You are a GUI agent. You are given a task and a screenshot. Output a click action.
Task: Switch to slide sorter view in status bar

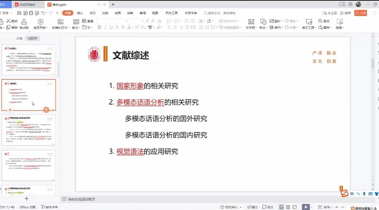288,207
